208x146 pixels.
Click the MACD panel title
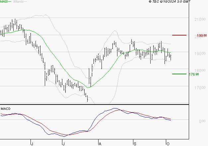click(6, 109)
